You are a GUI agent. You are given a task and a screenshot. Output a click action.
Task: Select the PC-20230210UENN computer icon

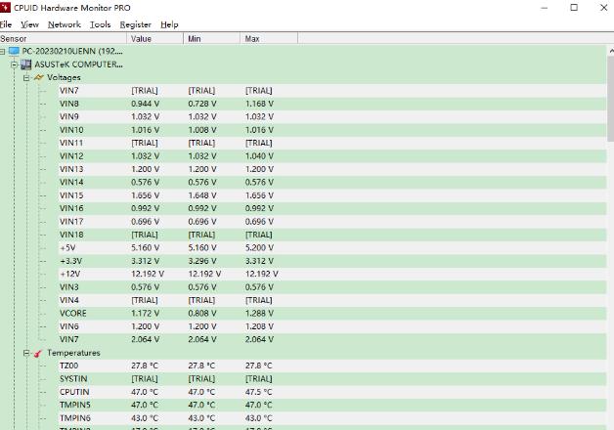[14, 51]
